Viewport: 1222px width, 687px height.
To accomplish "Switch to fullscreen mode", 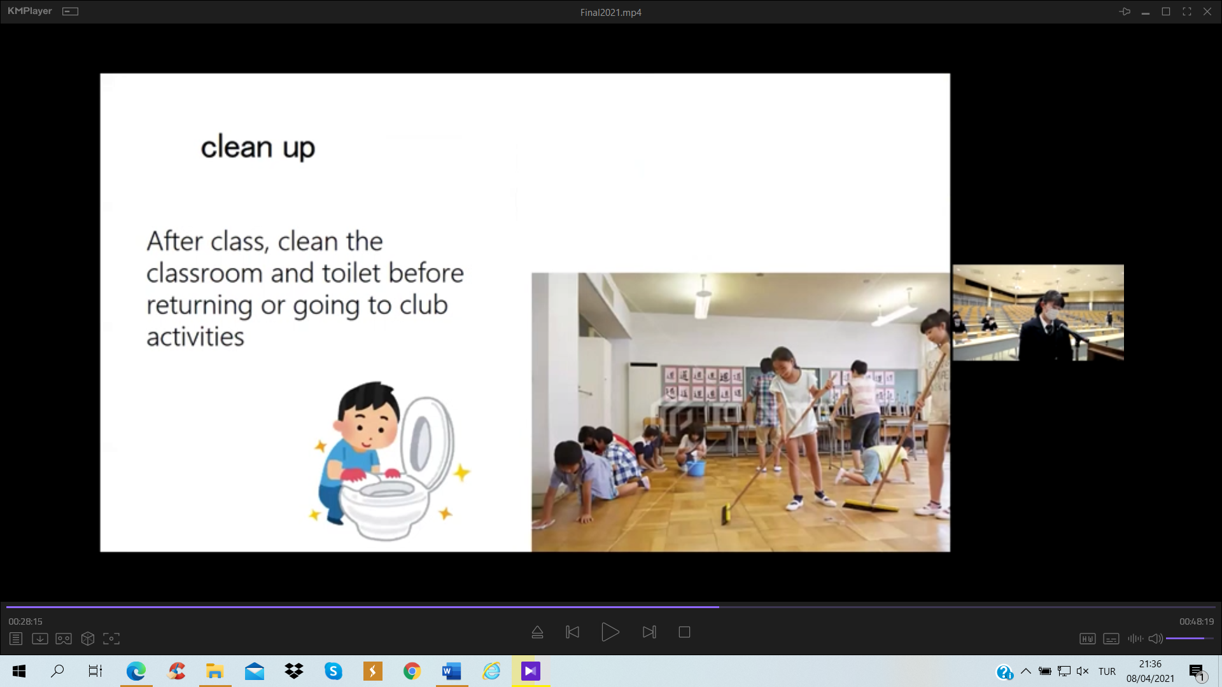I will coord(1187,11).
